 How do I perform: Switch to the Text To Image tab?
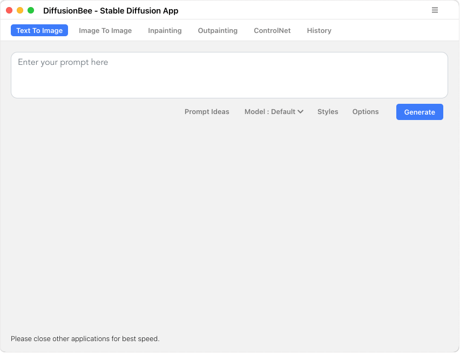tap(39, 30)
